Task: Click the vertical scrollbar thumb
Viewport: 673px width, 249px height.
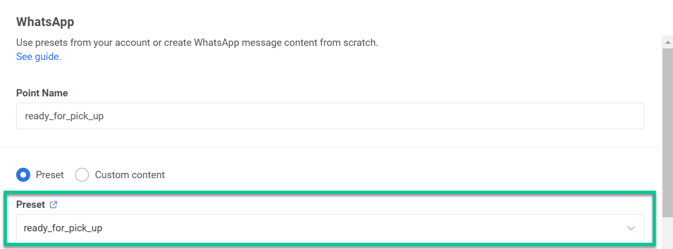Action: [667, 133]
